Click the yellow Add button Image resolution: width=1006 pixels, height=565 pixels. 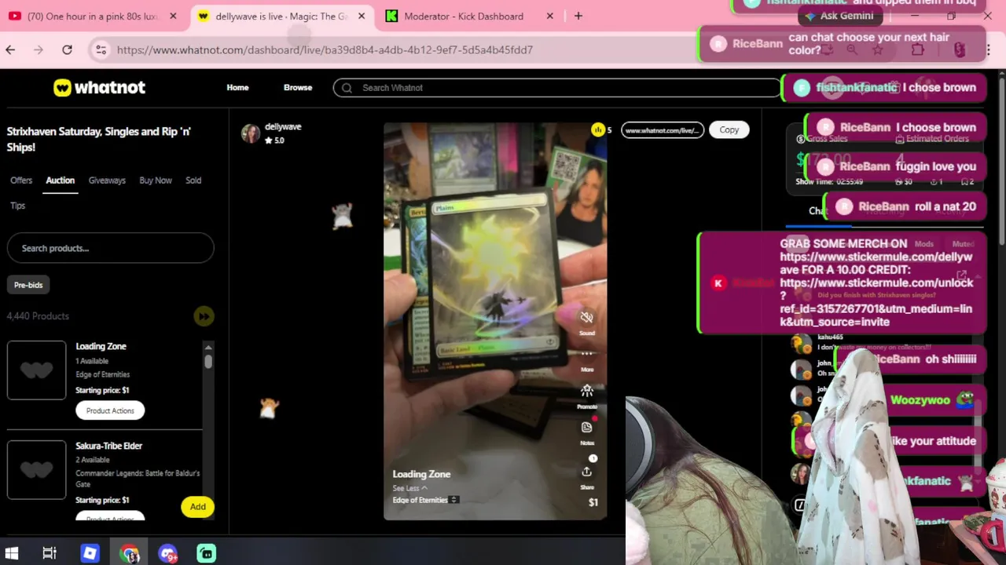point(197,507)
